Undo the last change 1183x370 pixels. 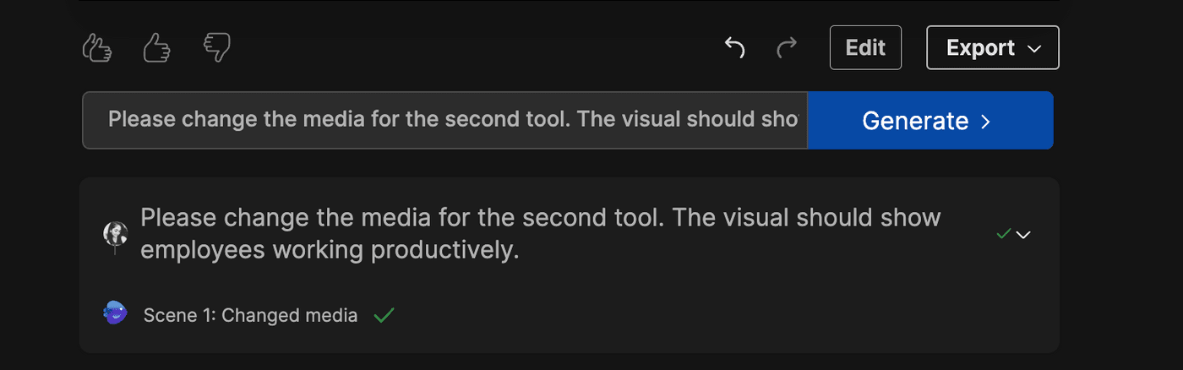pyautogui.click(x=734, y=48)
